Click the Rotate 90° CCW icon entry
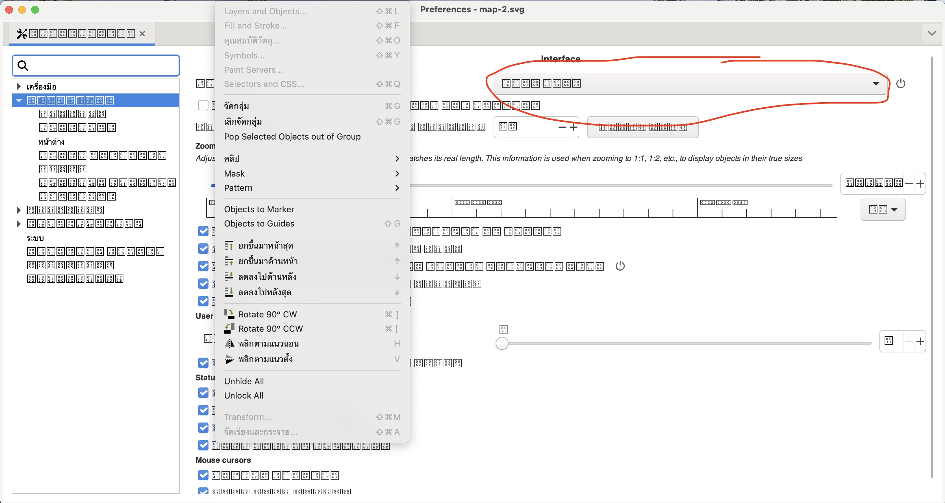The width and height of the screenshot is (945, 503). tap(312, 328)
